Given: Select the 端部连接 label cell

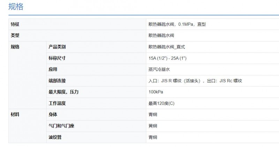Looking at the screenshot, I should click(x=96, y=81).
